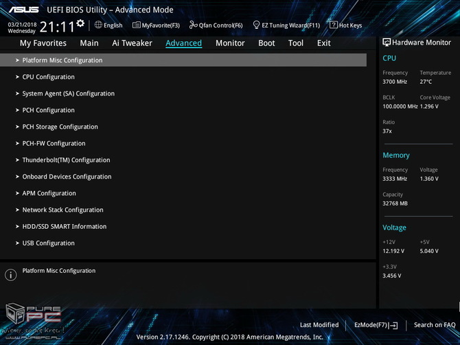The image size is (460, 345).
Task: Open the My Favorites tab
Action: (x=43, y=43)
